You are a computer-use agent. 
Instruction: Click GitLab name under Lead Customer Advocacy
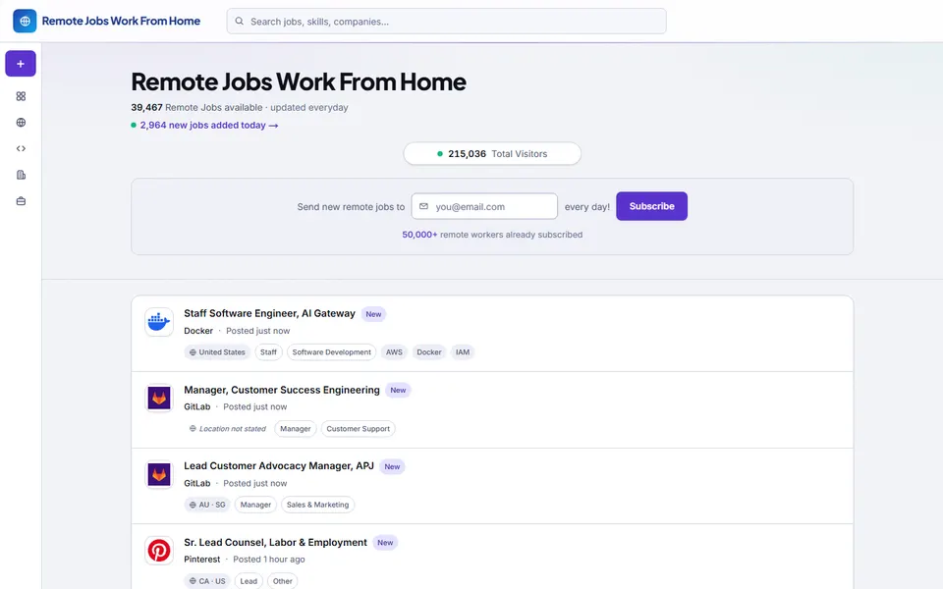pyautogui.click(x=197, y=483)
